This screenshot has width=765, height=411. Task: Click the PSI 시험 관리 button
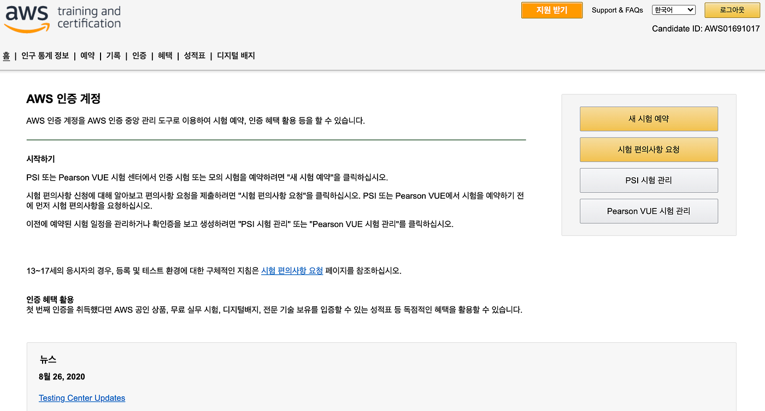point(649,180)
